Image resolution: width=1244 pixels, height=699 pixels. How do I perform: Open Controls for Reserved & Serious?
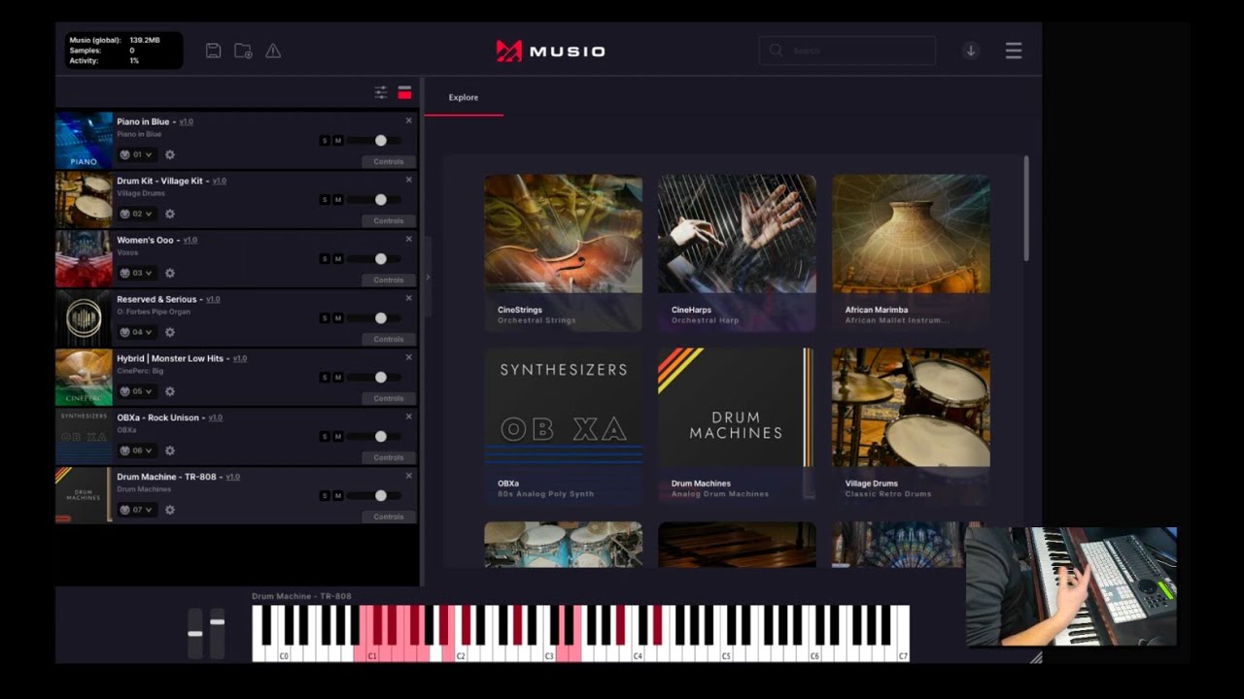pos(388,340)
